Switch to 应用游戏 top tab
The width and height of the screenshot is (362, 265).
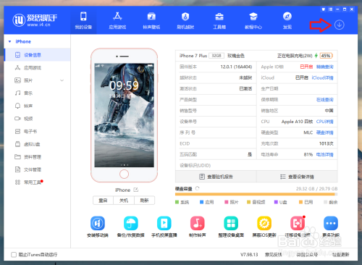pyautogui.click(x=117, y=20)
